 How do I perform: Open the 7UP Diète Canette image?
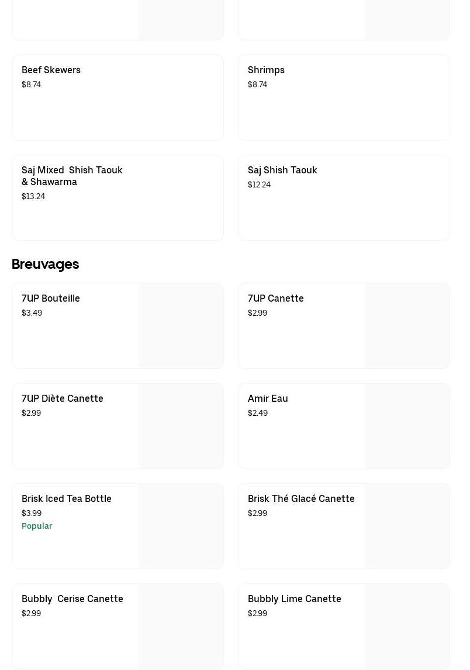(181, 426)
